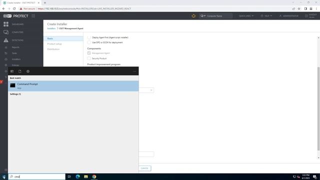Bookmark this page with the star icon
This screenshot has width=320, height=180.
click(299, 9)
